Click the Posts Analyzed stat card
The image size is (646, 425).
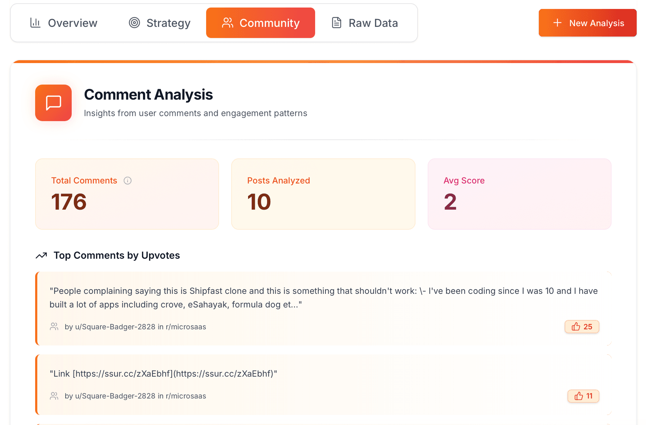tap(323, 194)
